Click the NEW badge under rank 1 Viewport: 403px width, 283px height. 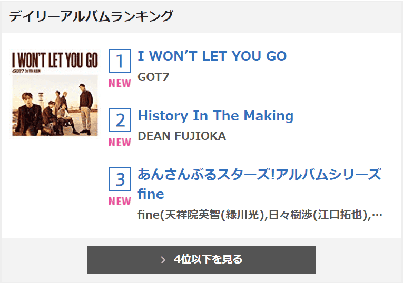coord(120,83)
